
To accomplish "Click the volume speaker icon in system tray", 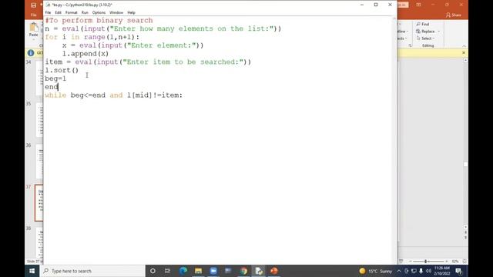I will (x=428, y=271).
